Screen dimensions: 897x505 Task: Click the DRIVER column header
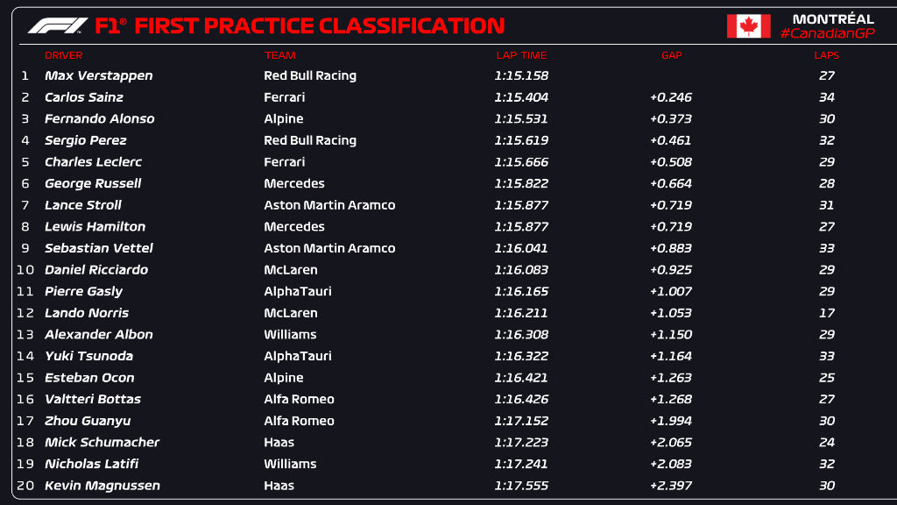click(x=63, y=55)
